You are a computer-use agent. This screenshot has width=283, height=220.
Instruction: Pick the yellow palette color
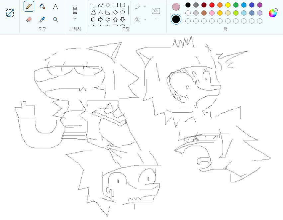[x=228, y=5]
